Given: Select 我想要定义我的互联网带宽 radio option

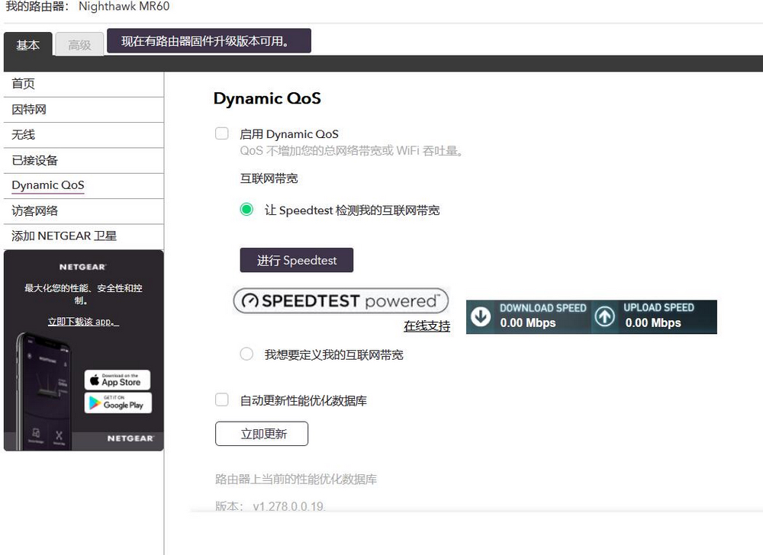Looking at the screenshot, I should coord(246,354).
